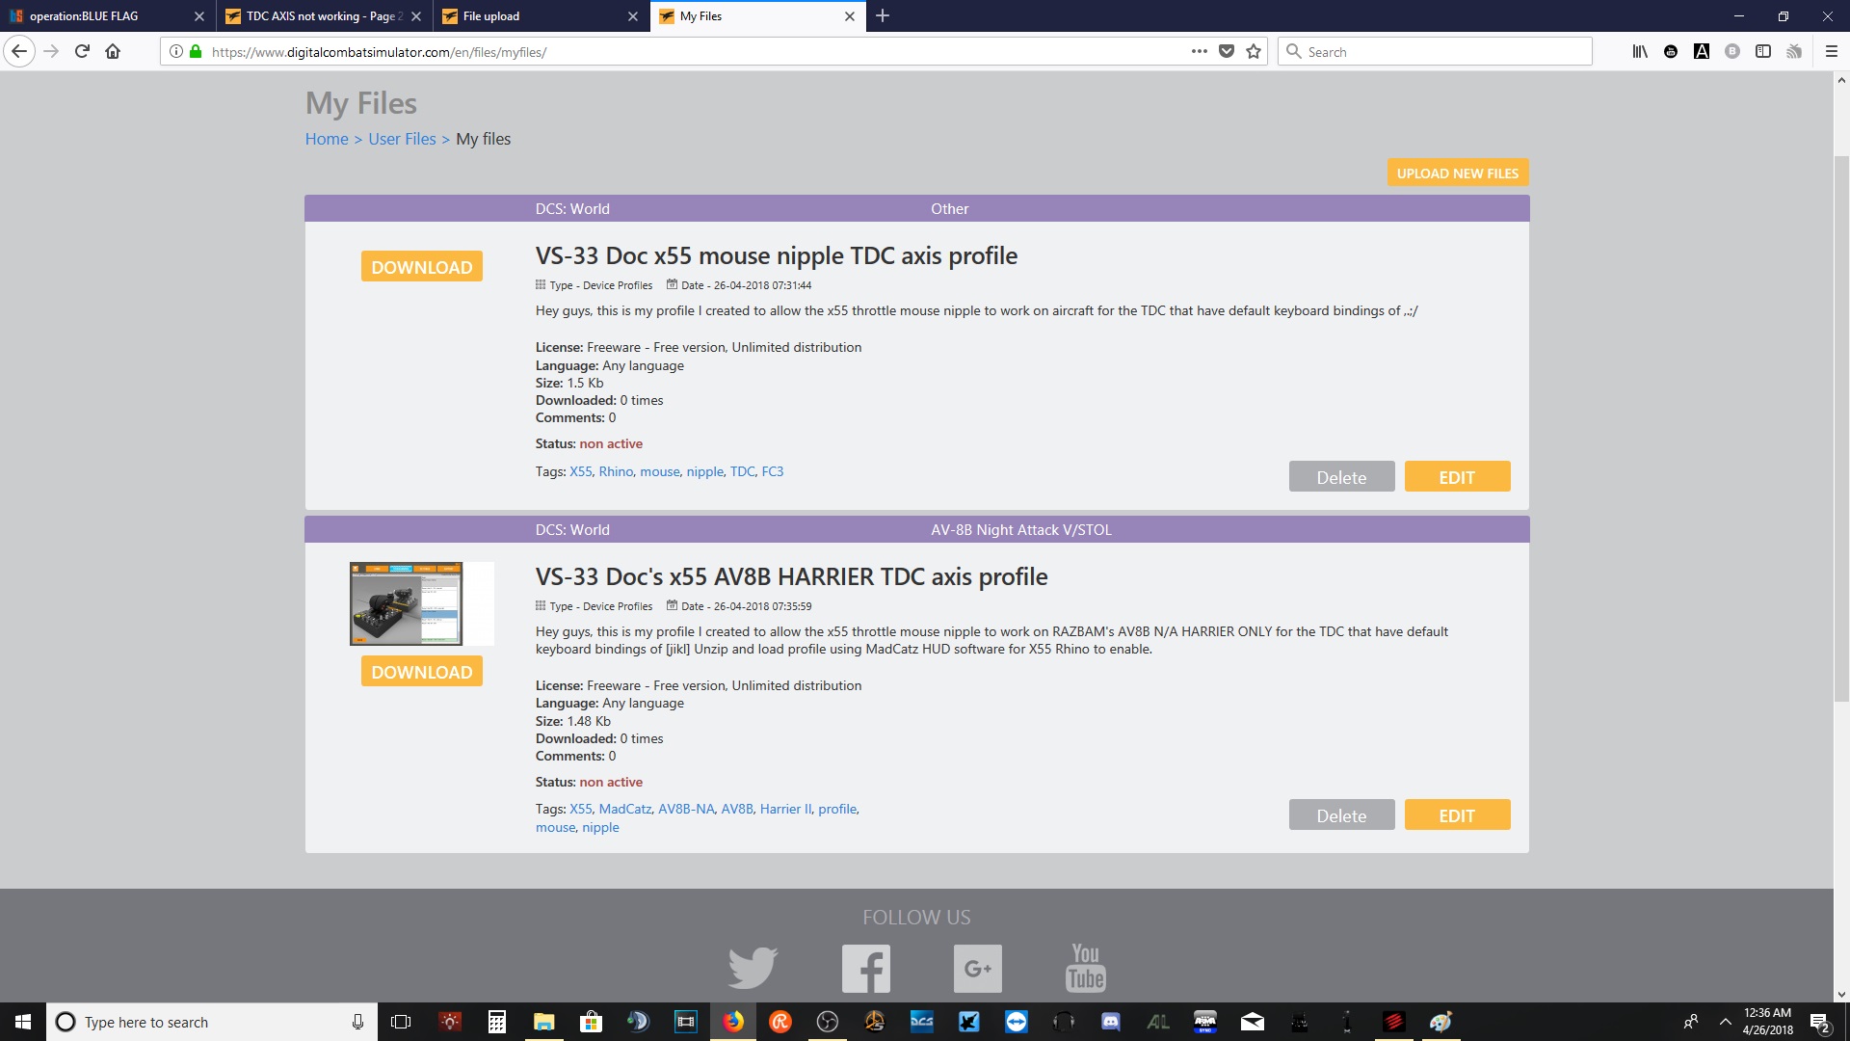Show hidden system tray icons
This screenshot has height=1041, width=1850.
(1725, 1022)
